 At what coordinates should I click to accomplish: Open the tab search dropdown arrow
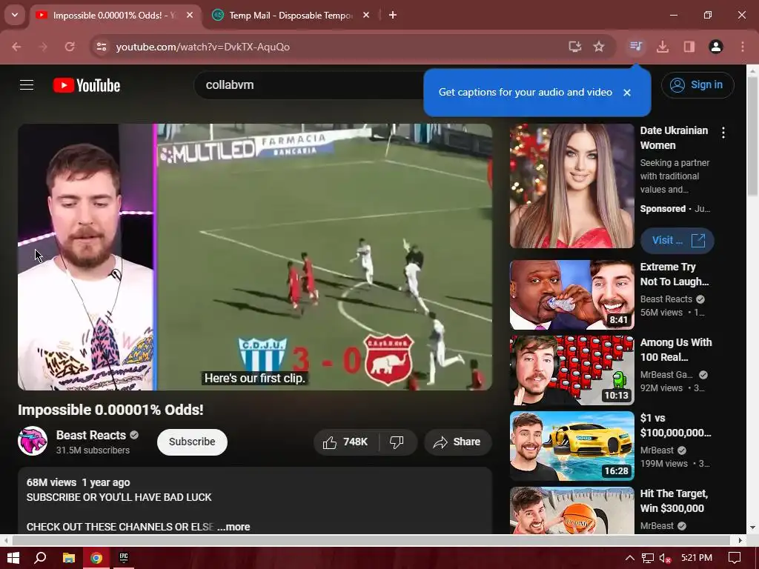[15, 15]
